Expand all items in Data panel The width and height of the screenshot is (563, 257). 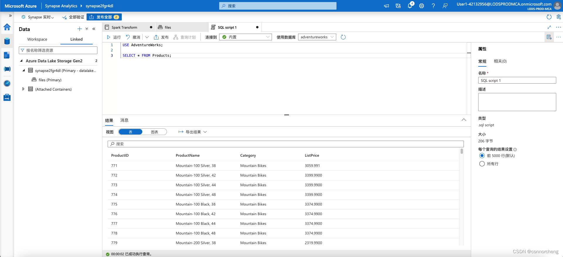87,29
